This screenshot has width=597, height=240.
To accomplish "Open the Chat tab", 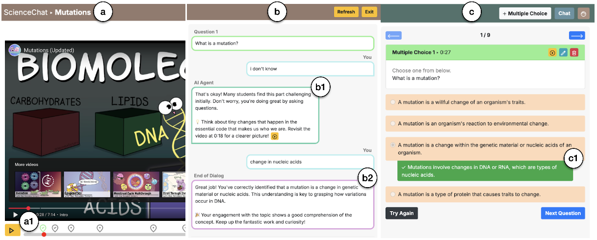I will 564,14.
